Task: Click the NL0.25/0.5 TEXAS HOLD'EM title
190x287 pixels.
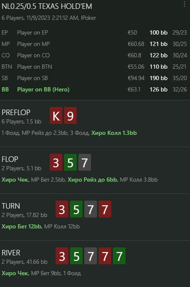Action: click(47, 6)
